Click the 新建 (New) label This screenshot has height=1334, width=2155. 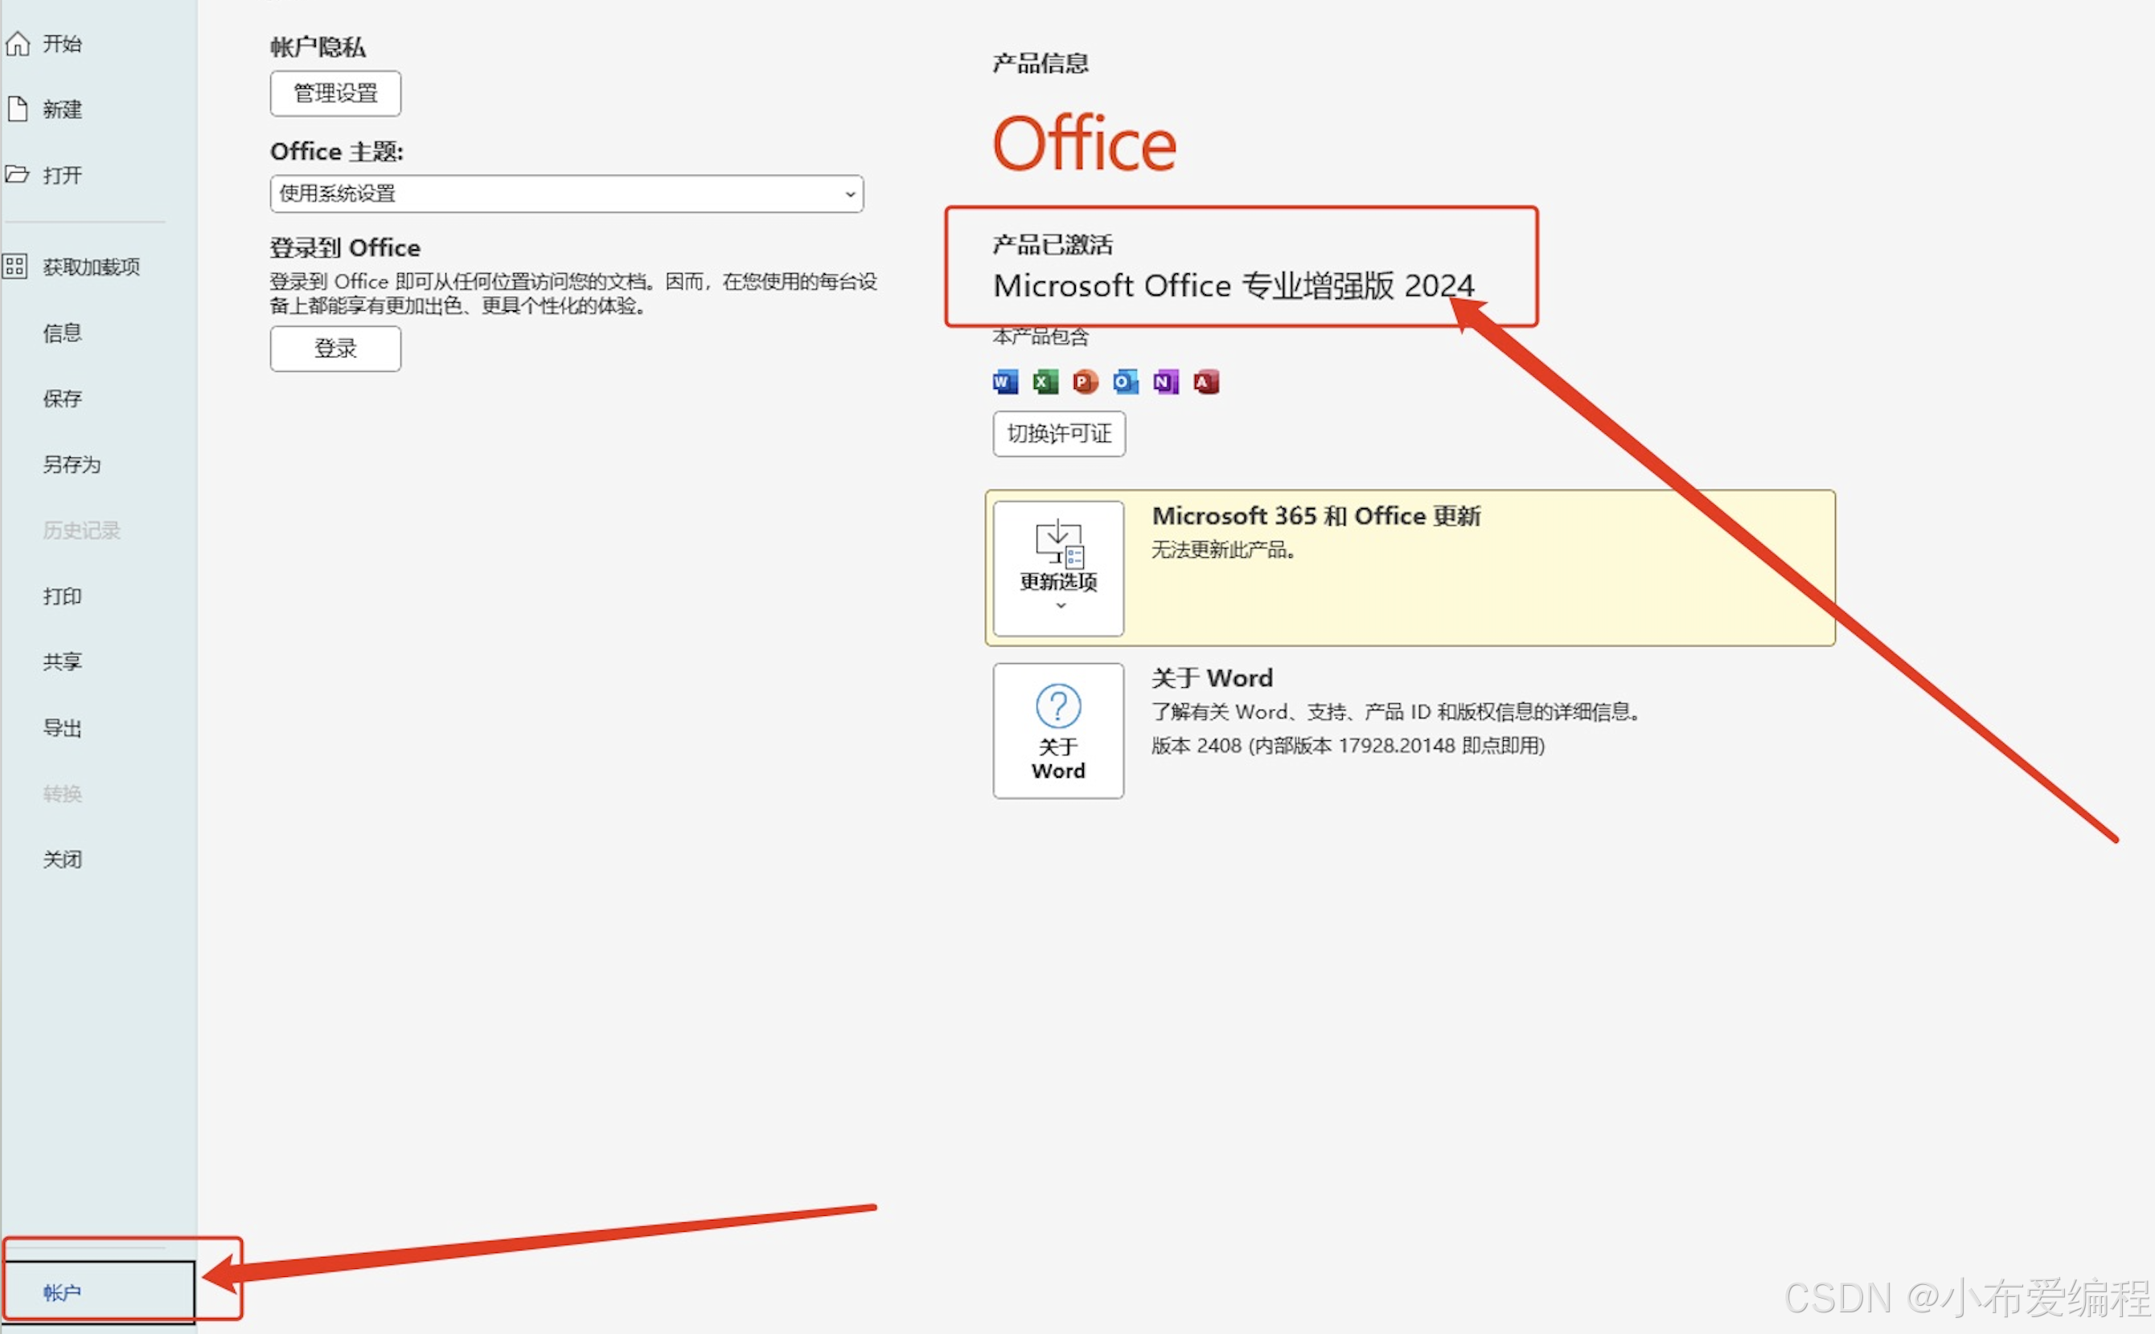pos(63,109)
